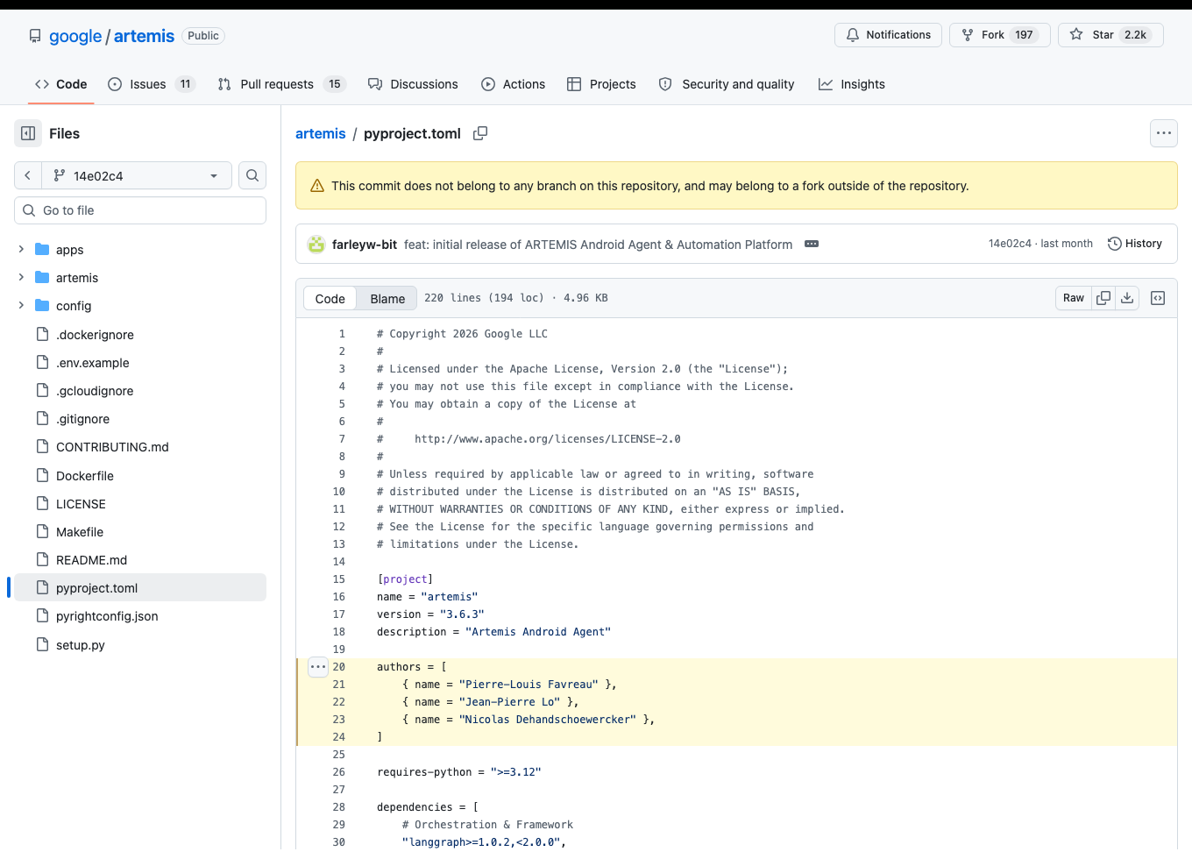This screenshot has width=1192, height=859.
Task: Click the requires-python ">=3.12" value
Action: click(x=516, y=772)
